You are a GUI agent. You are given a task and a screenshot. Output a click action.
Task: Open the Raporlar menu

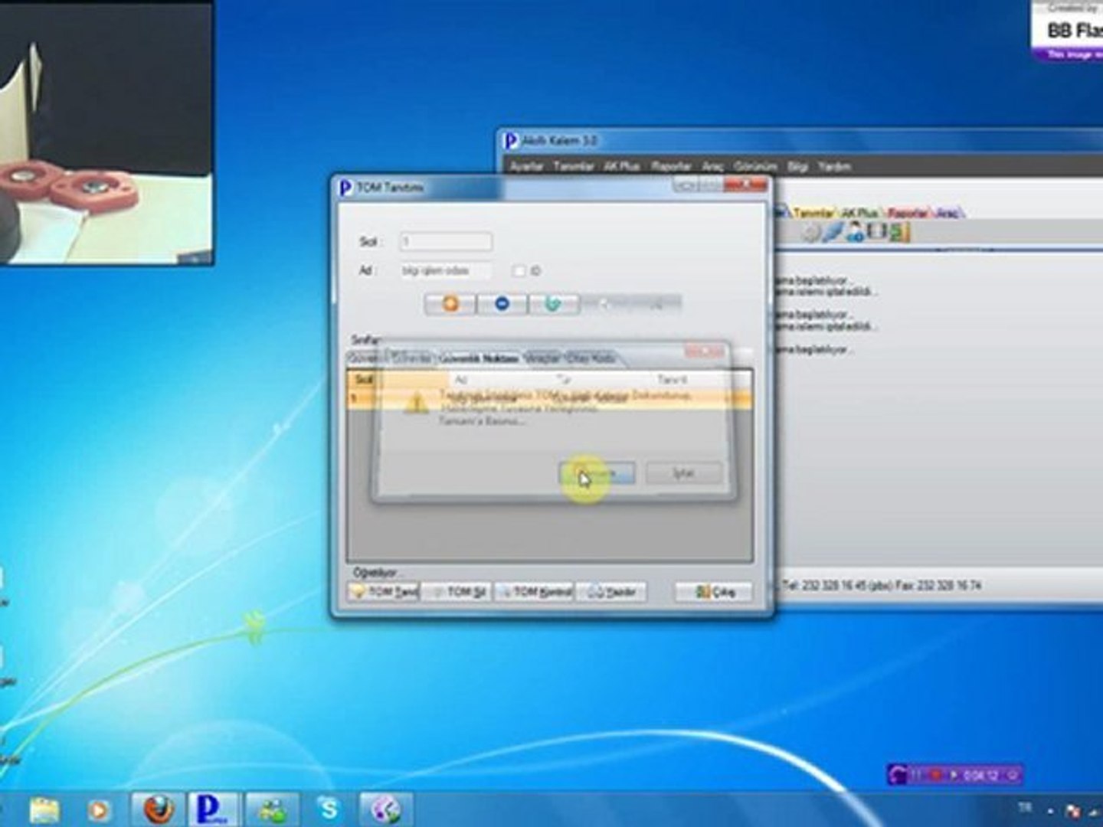(x=671, y=166)
